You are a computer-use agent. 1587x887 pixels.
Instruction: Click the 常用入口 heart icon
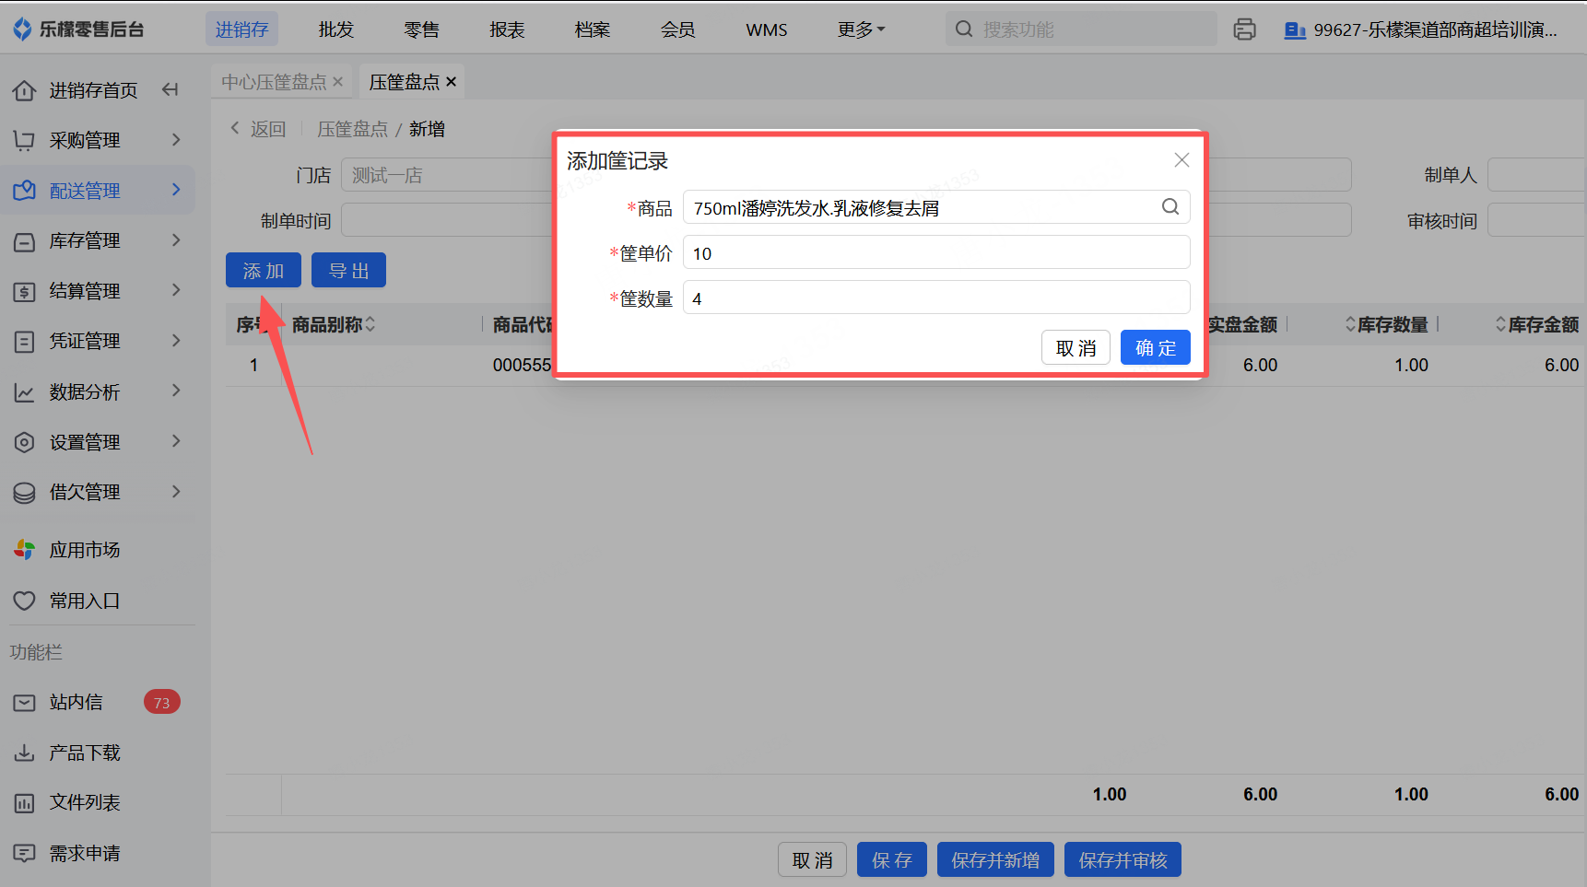tap(24, 601)
